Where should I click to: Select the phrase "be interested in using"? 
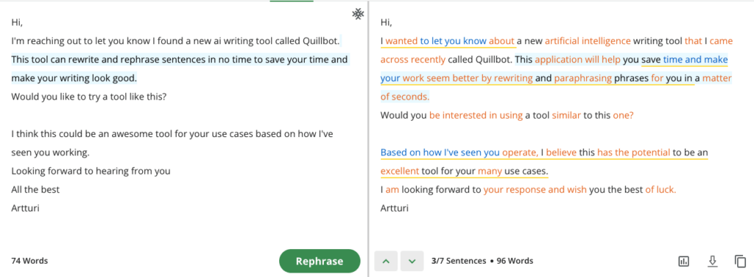point(476,116)
